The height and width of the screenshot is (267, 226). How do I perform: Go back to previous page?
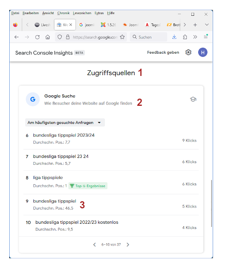click(17, 37)
